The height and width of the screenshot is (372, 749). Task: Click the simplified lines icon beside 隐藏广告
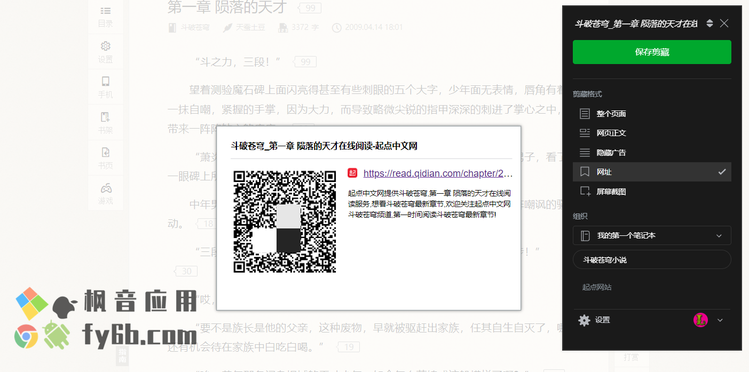coord(585,153)
